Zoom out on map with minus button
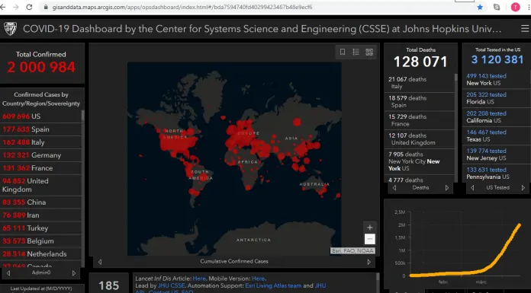The image size is (531, 293). coord(370,239)
